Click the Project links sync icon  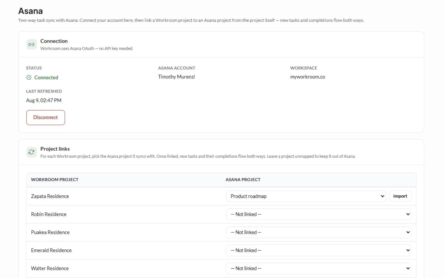coord(31,152)
